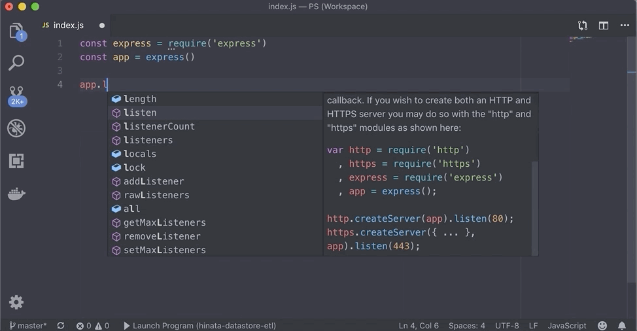The image size is (637, 331).
Task: Open errors and warnings count in status bar
Action: pyautogui.click(x=93, y=325)
